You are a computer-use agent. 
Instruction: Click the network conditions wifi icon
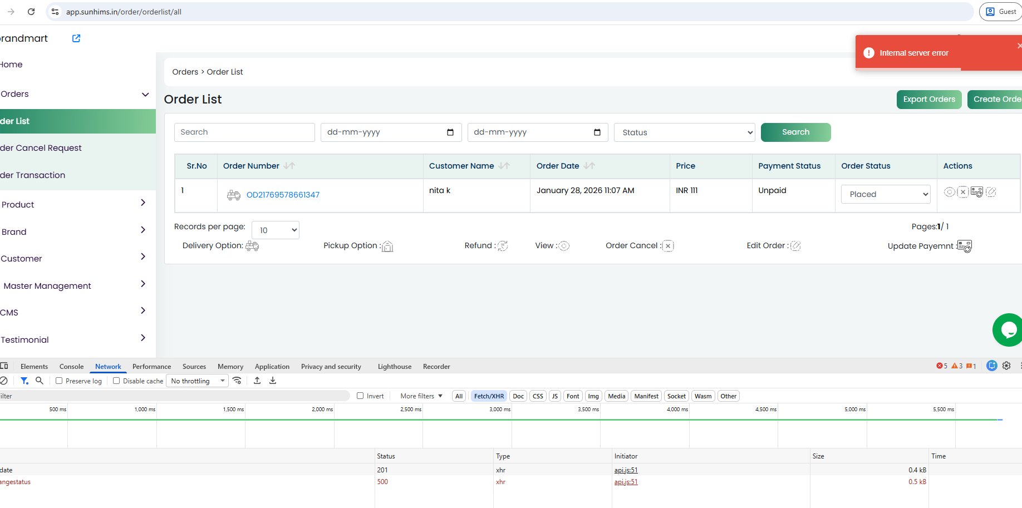[x=237, y=381]
